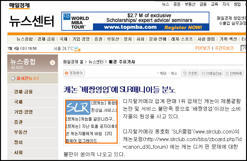
Task: Click the QS World MBA Tour banner
Action: pyautogui.click(x=135, y=21)
